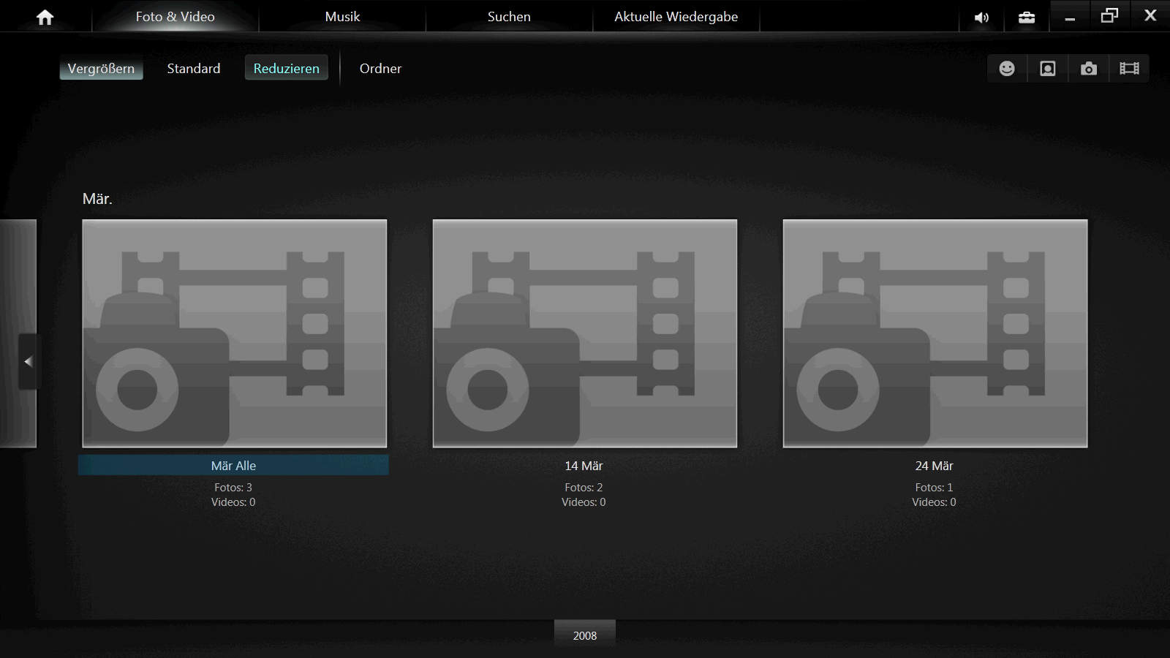1170x658 pixels.
Task: Open the Foto & Video tab
Action: (x=175, y=16)
